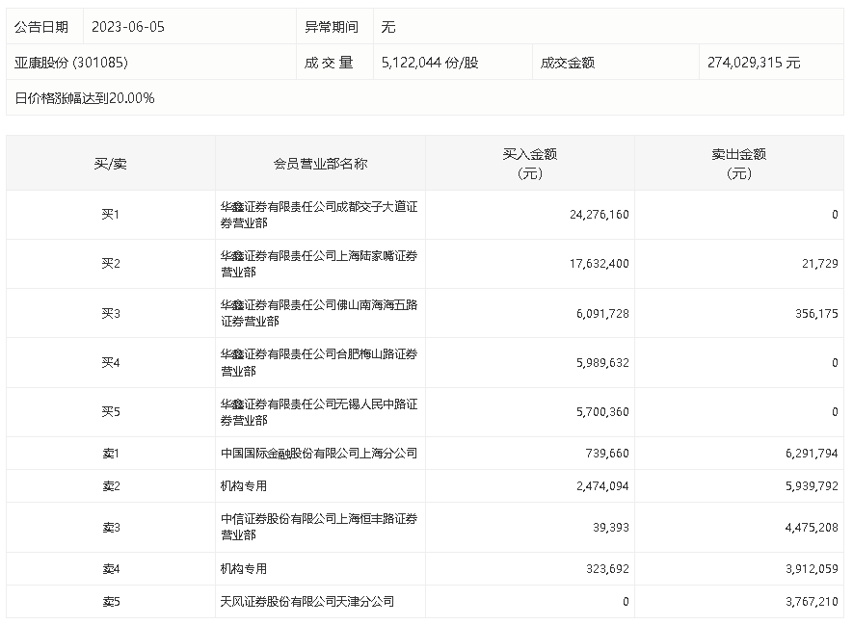Click the announcement date 2023-06-05
The height and width of the screenshot is (625, 853).
[128, 27]
